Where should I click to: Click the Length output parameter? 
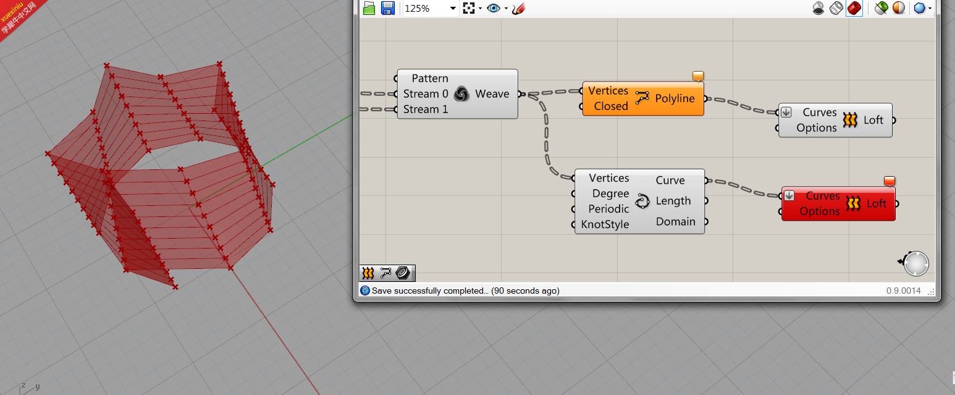click(673, 201)
